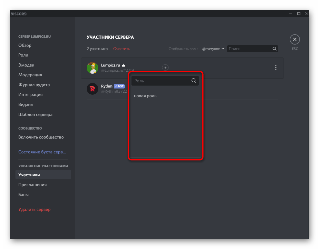Click the verified БОТ badge next to Rythm
The width and height of the screenshot is (319, 249).
click(x=119, y=86)
